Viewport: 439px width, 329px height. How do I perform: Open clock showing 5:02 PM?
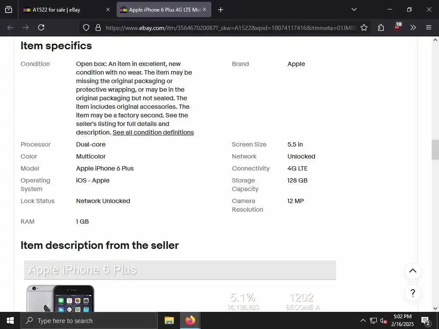click(402, 320)
